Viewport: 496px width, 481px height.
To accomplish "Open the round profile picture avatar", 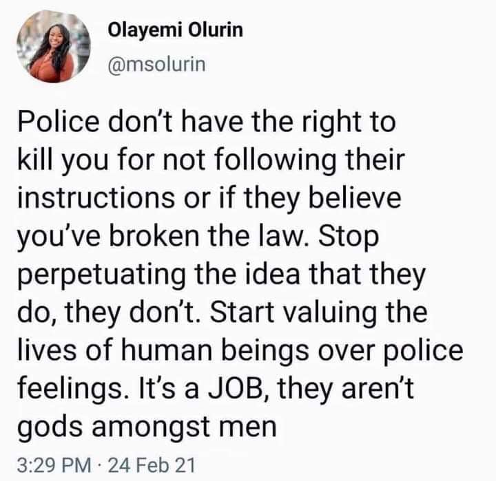I will coord(53,47).
